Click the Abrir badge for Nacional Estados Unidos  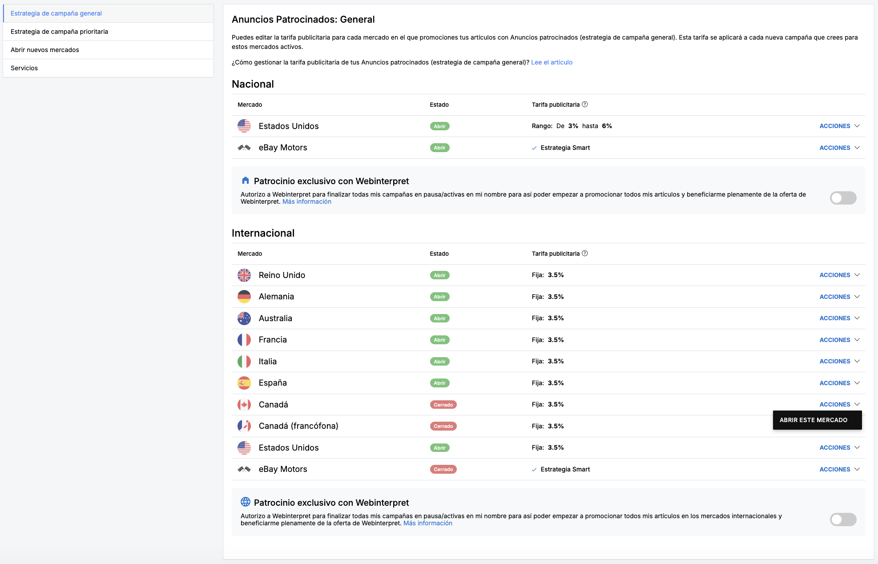pyautogui.click(x=440, y=126)
